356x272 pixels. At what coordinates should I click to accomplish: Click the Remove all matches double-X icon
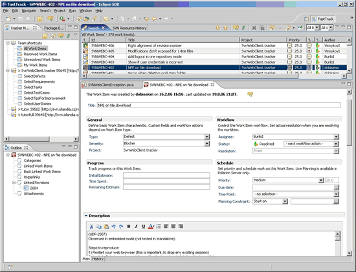(262, 28)
